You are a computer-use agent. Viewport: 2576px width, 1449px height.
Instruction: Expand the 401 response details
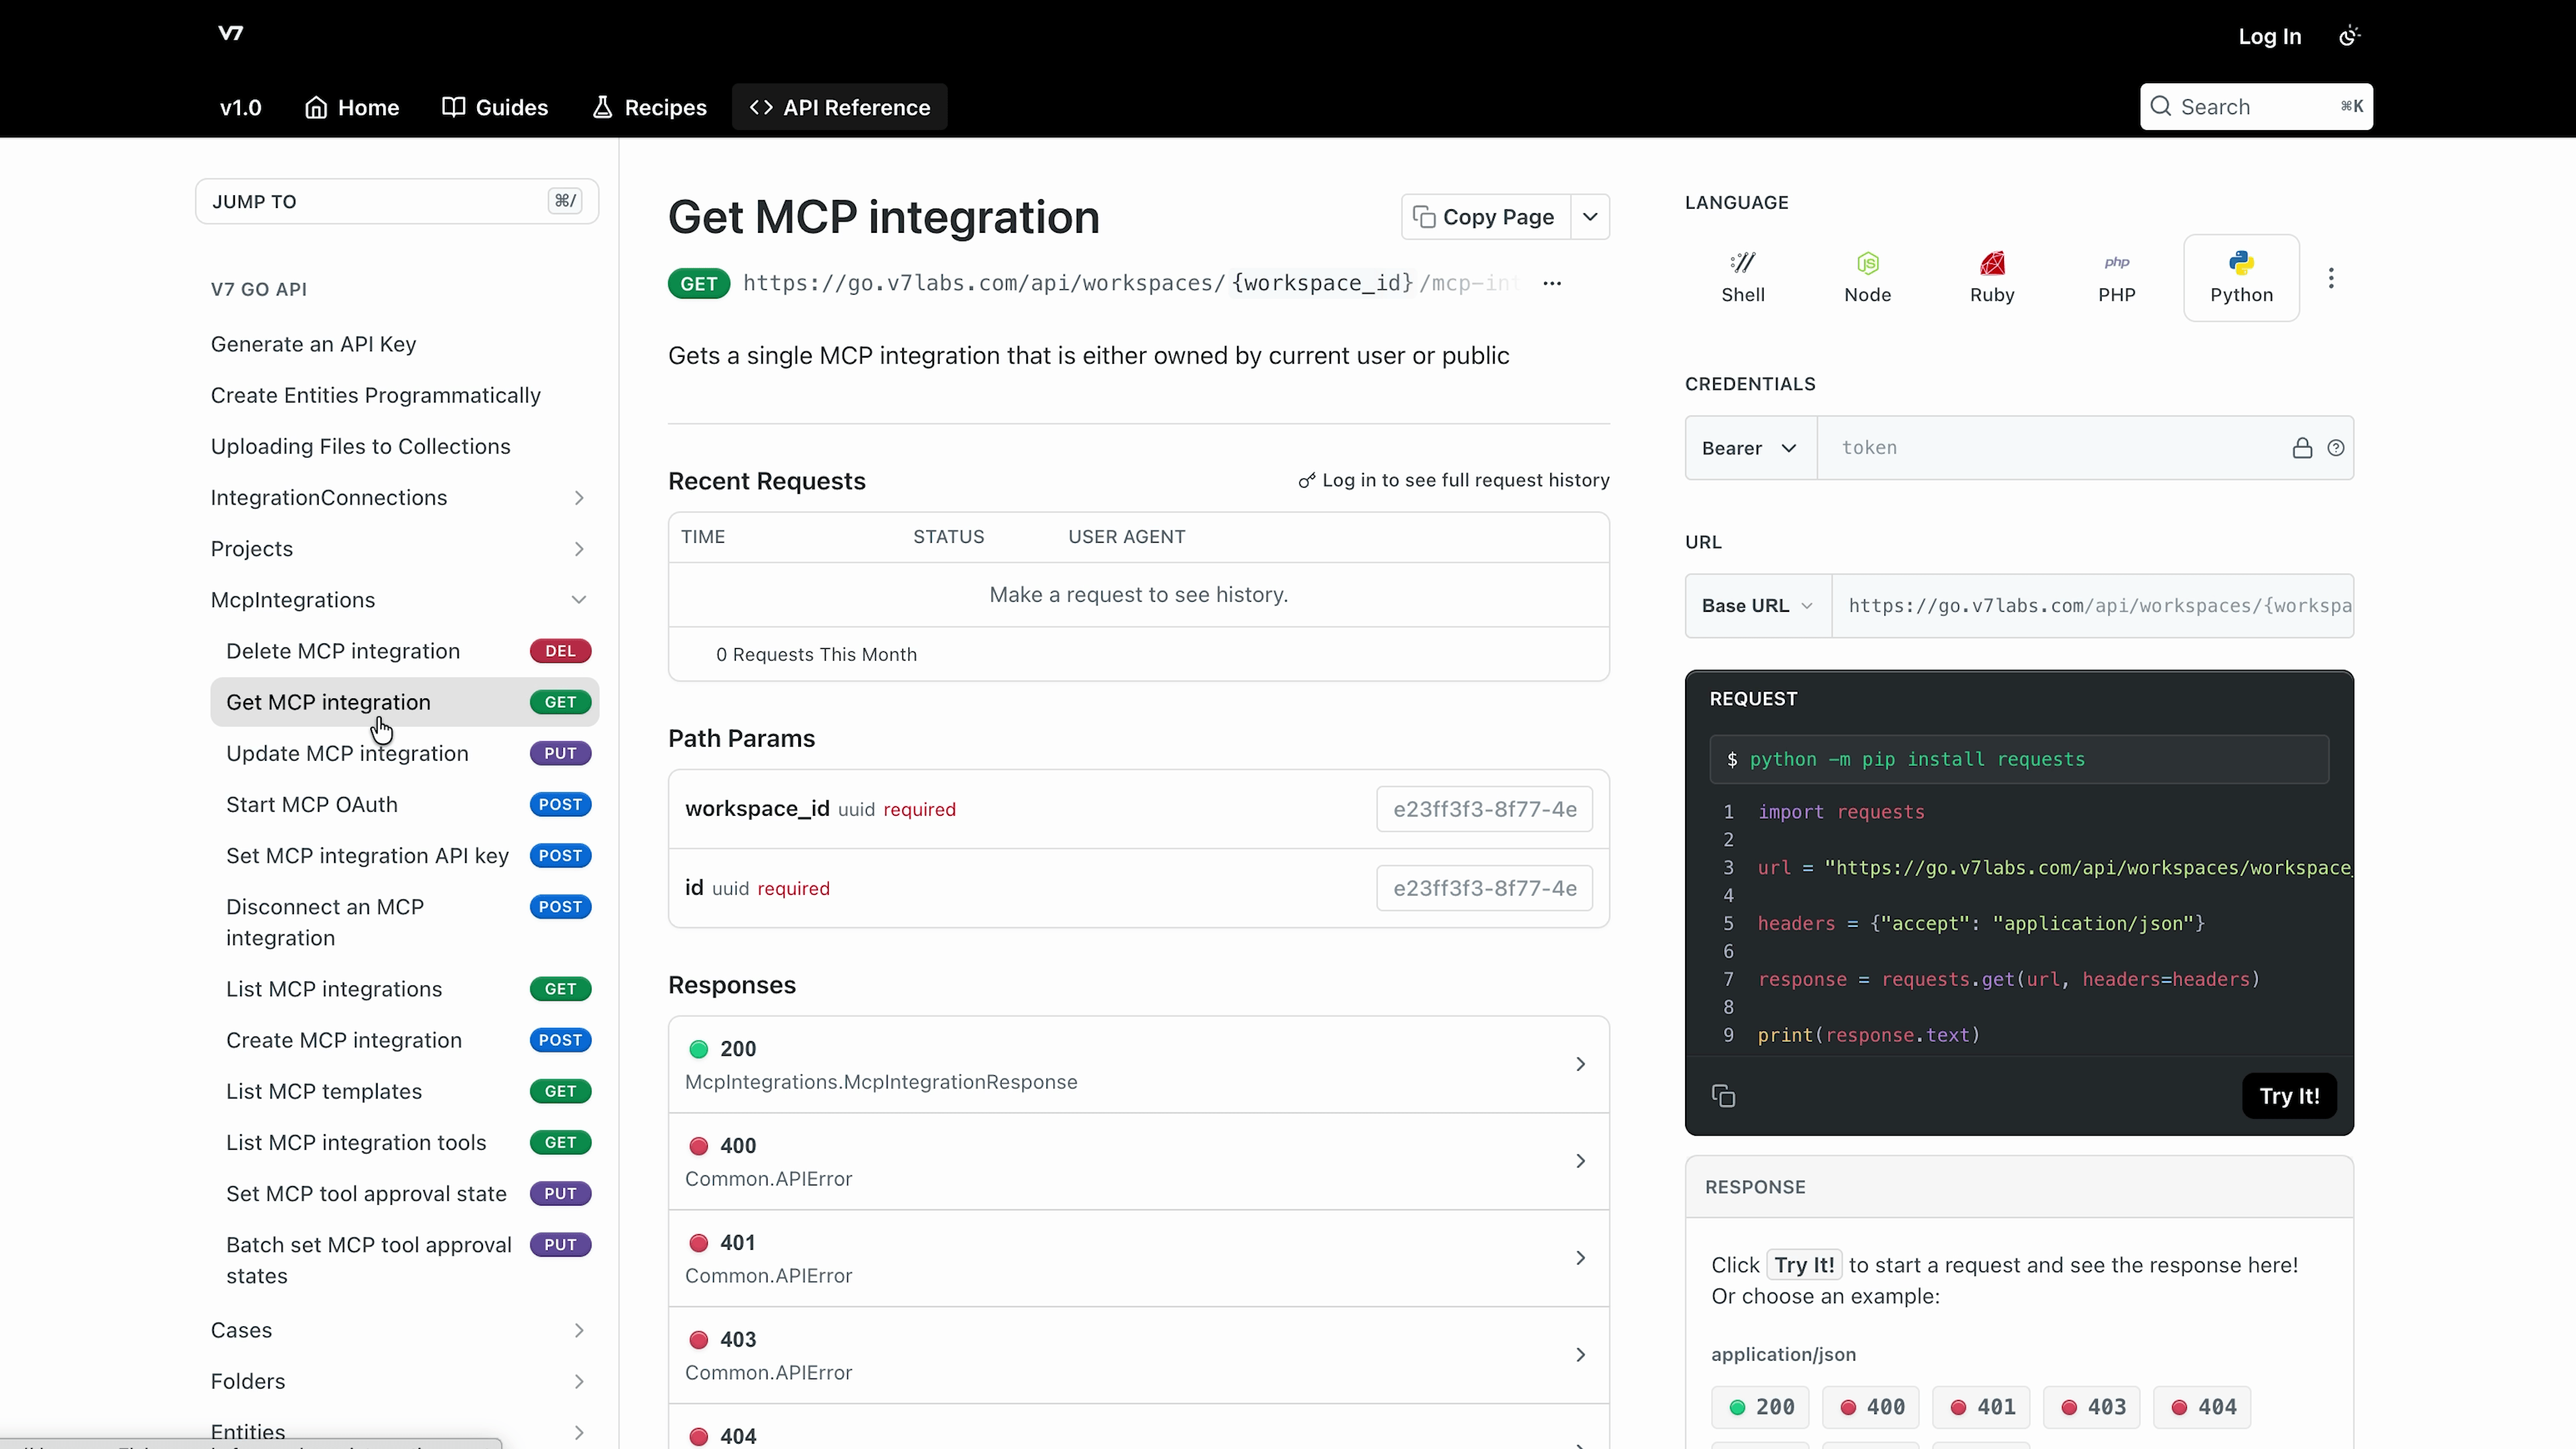point(1138,1259)
